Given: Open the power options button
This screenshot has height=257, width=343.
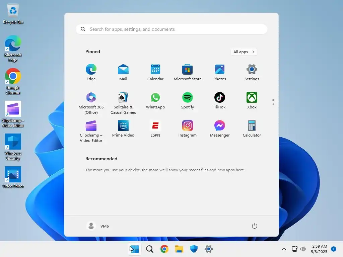Looking at the screenshot, I should 255,226.
